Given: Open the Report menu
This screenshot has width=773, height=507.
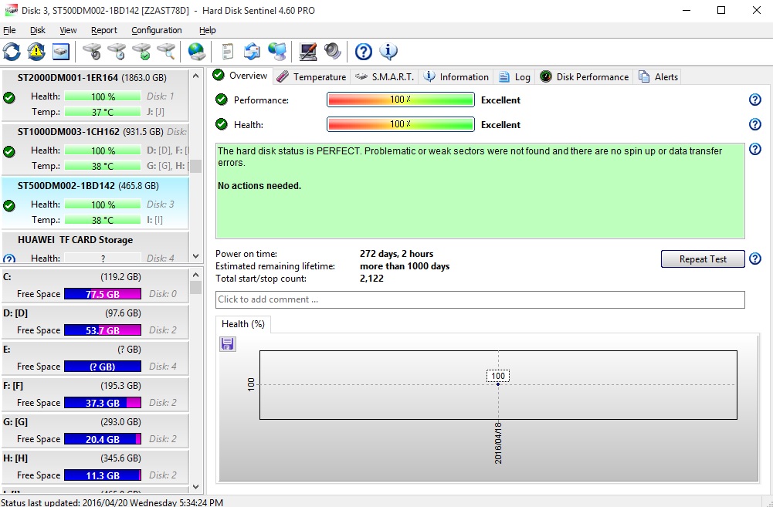Looking at the screenshot, I should 104,30.
